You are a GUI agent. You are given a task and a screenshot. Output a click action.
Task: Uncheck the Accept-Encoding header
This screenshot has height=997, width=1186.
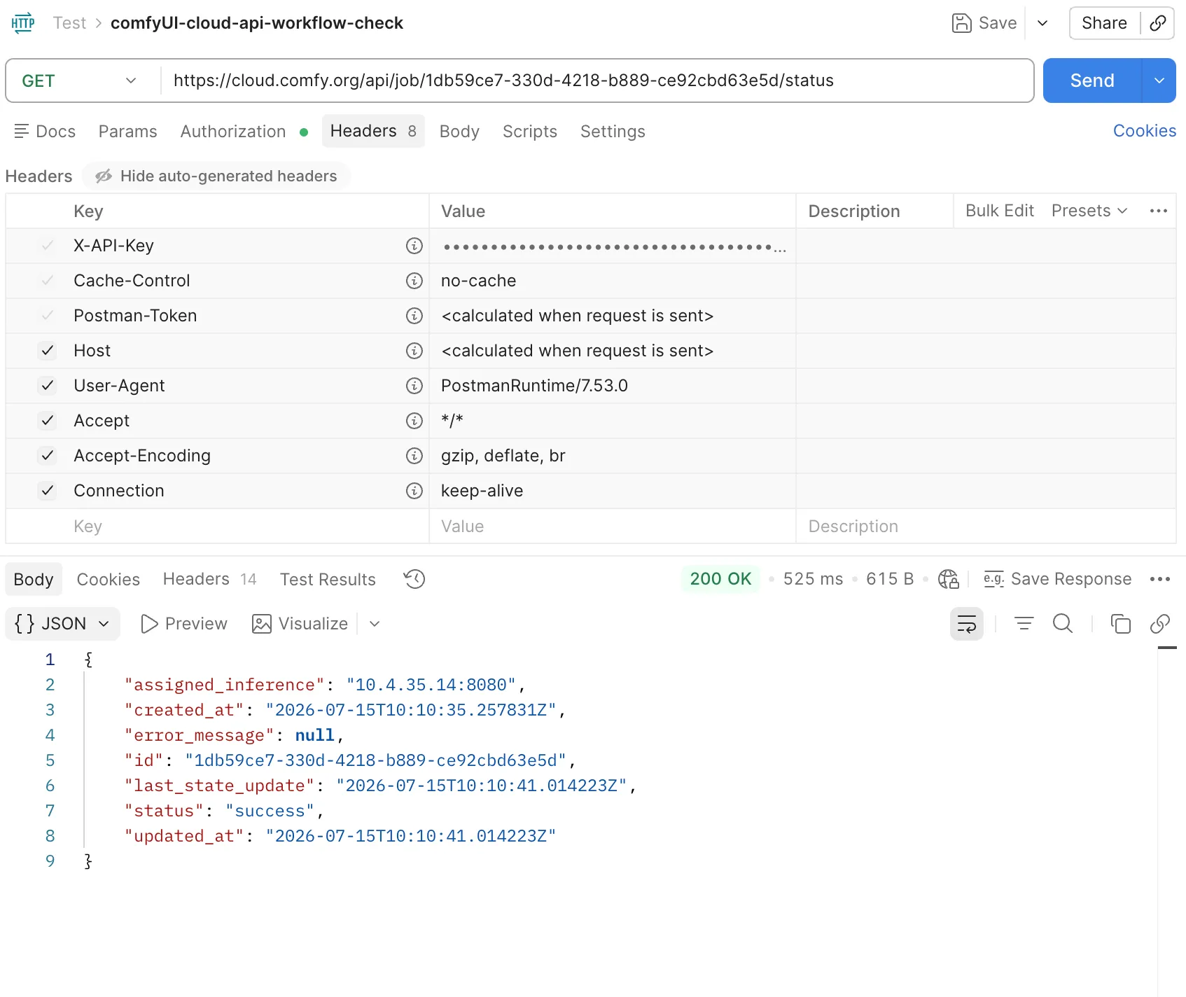48,456
